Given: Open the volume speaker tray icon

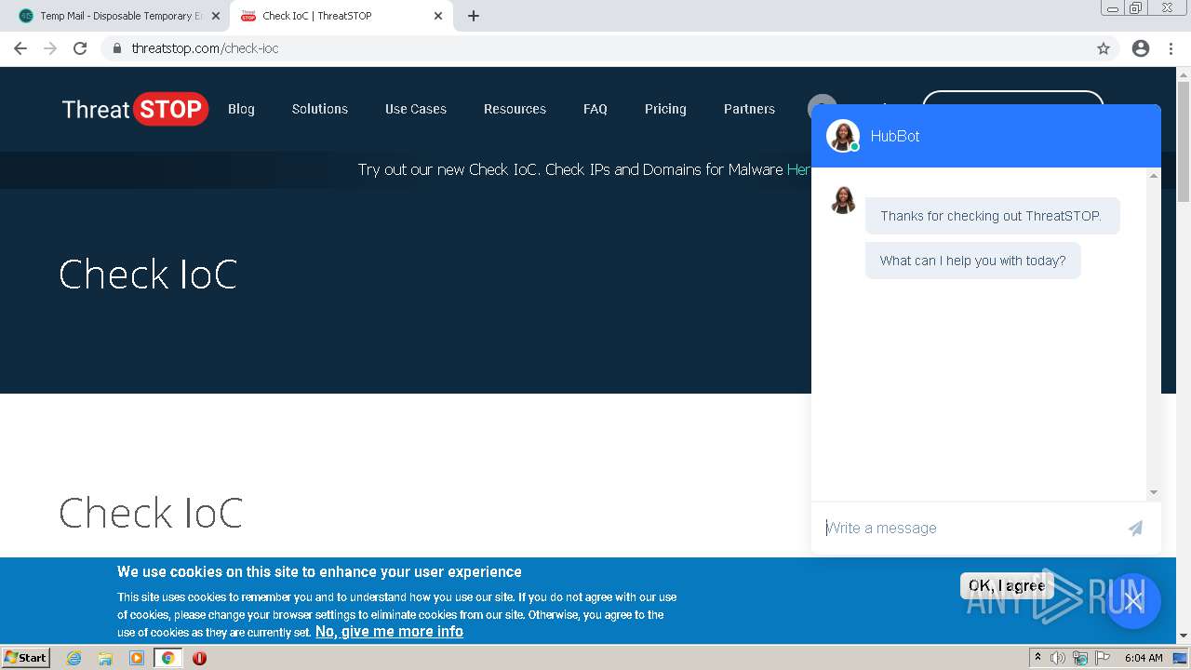Looking at the screenshot, I should (1057, 658).
